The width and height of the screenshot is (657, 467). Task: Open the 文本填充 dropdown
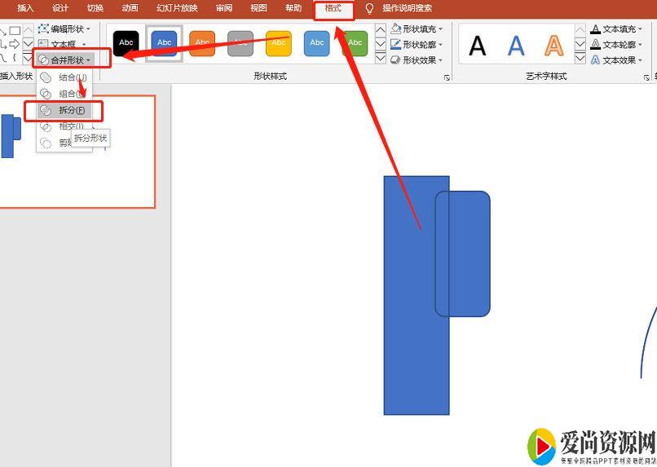tap(616, 29)
